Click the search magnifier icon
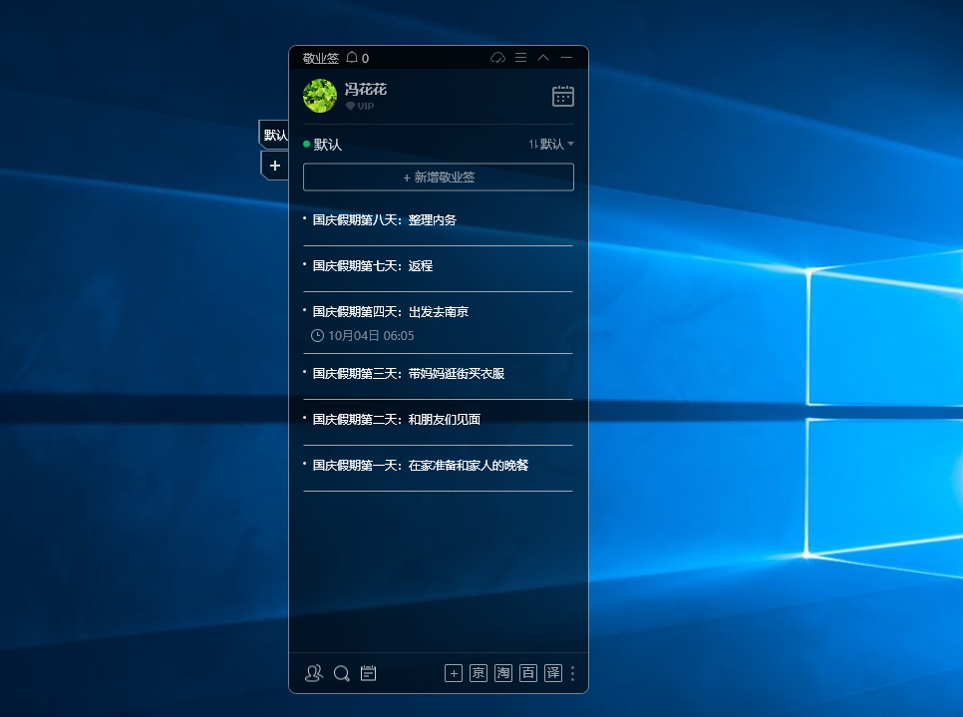 point(342,673)
